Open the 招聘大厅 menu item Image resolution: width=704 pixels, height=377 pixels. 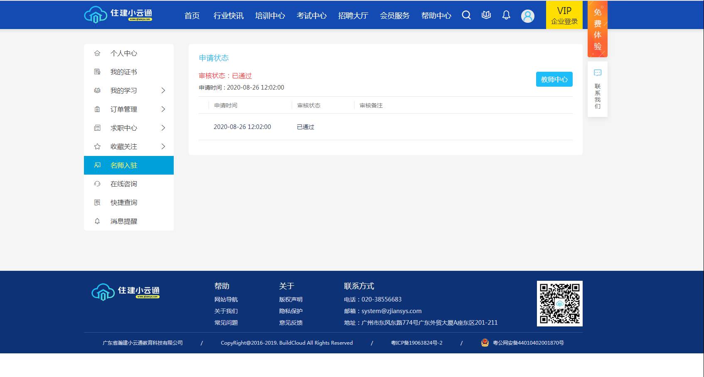click(x=353, y=15)
